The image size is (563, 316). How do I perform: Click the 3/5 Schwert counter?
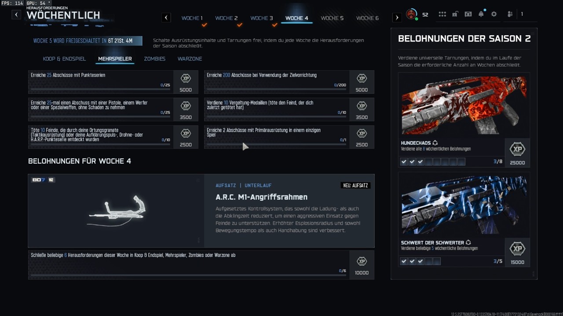[x=498, y=262]
